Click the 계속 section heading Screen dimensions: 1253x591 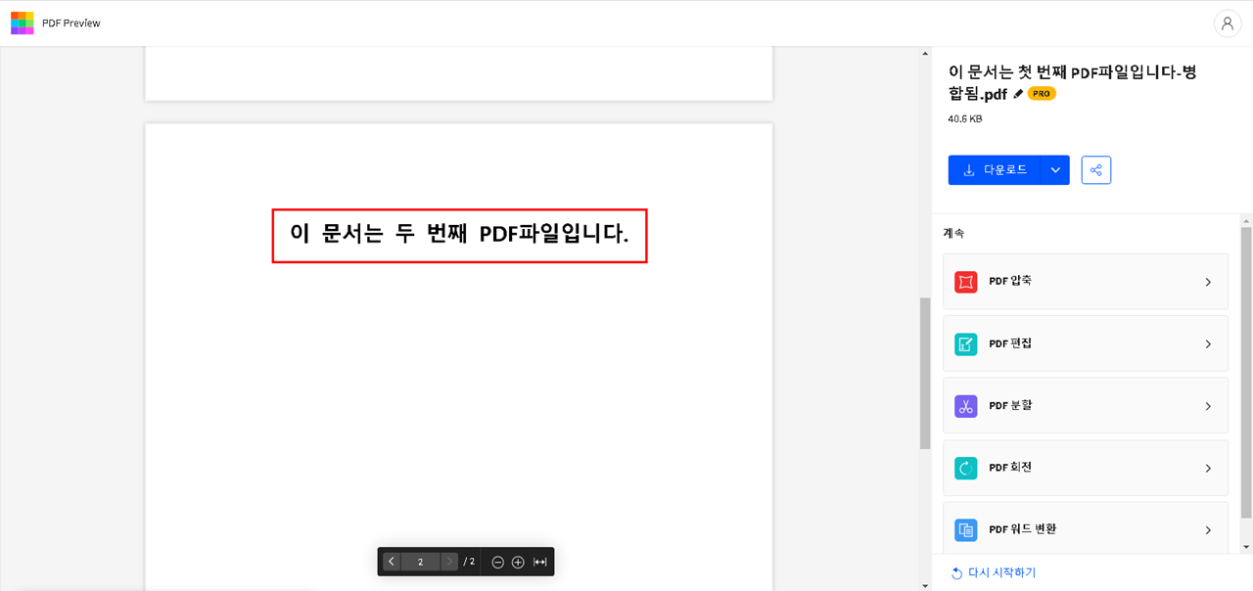(x=953, y=234)
